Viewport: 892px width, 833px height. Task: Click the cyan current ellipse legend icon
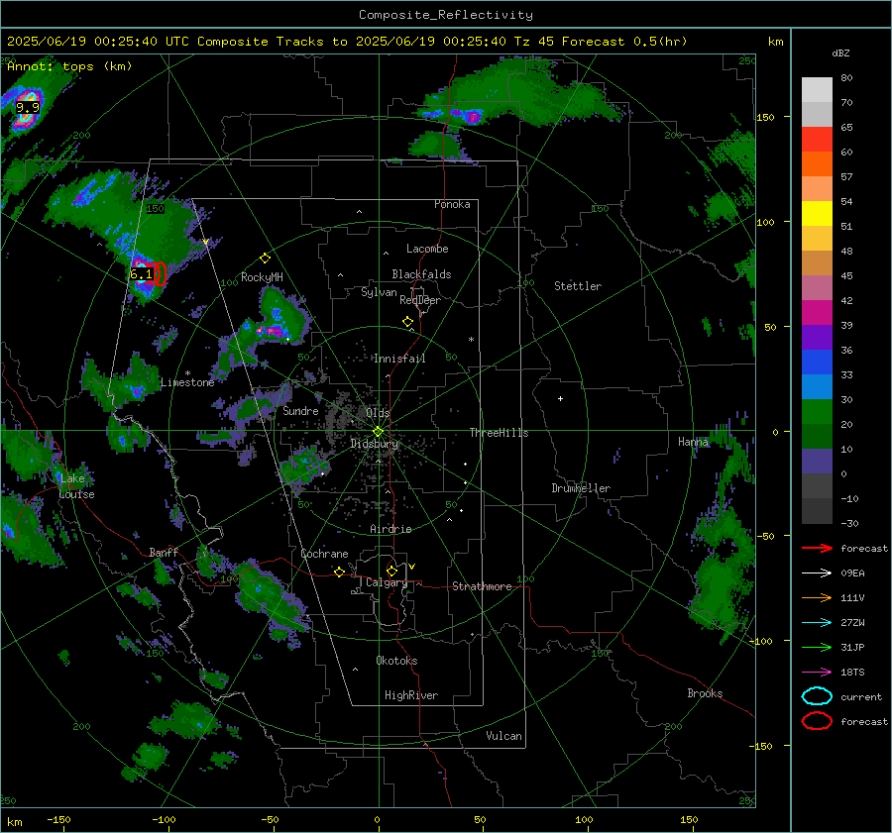[x=817, y=696]
